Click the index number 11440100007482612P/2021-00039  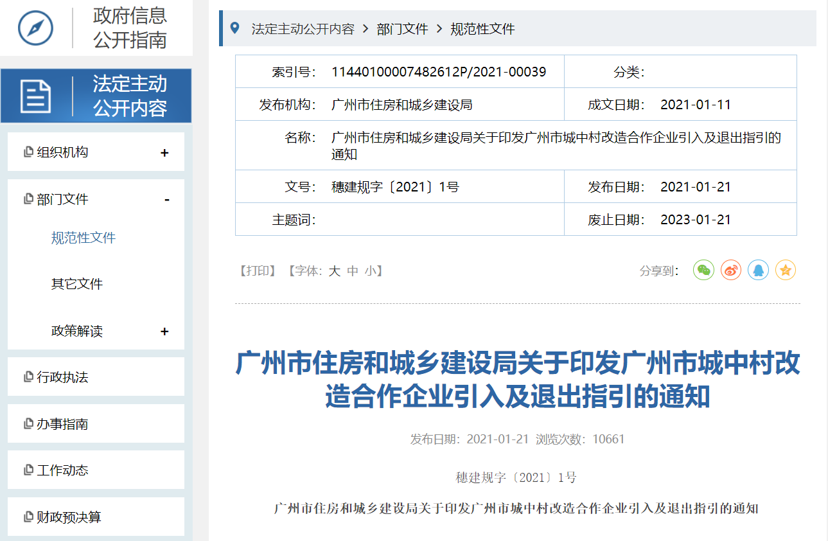[x=439, y=72]
